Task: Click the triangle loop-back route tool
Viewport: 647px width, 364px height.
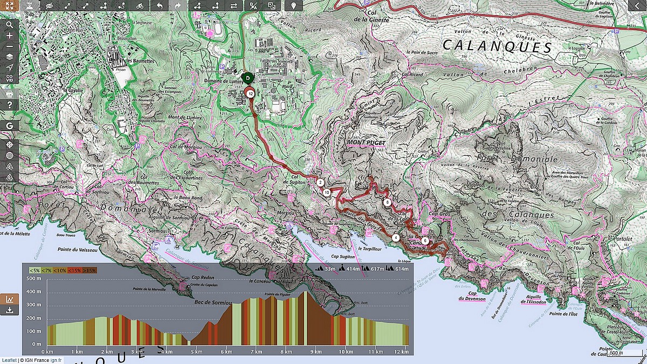Action: [x=198, y=6]
